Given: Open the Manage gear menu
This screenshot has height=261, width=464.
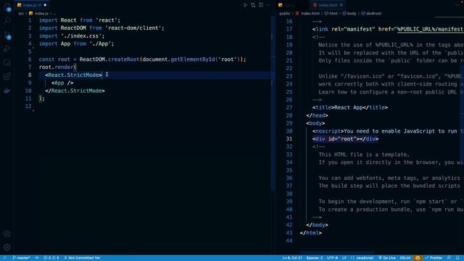Looking at the screenshot, I should click(7, 247).
